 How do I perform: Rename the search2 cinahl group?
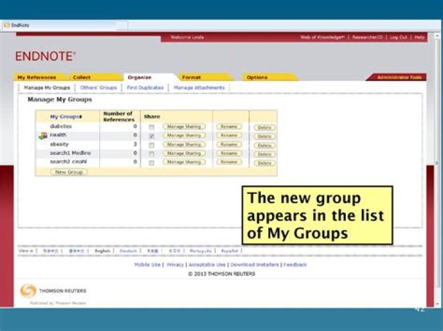(x=229, y=162)
